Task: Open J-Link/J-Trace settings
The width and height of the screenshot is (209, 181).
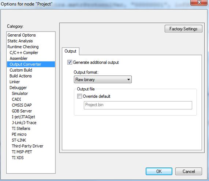Action: click(24, 123)
